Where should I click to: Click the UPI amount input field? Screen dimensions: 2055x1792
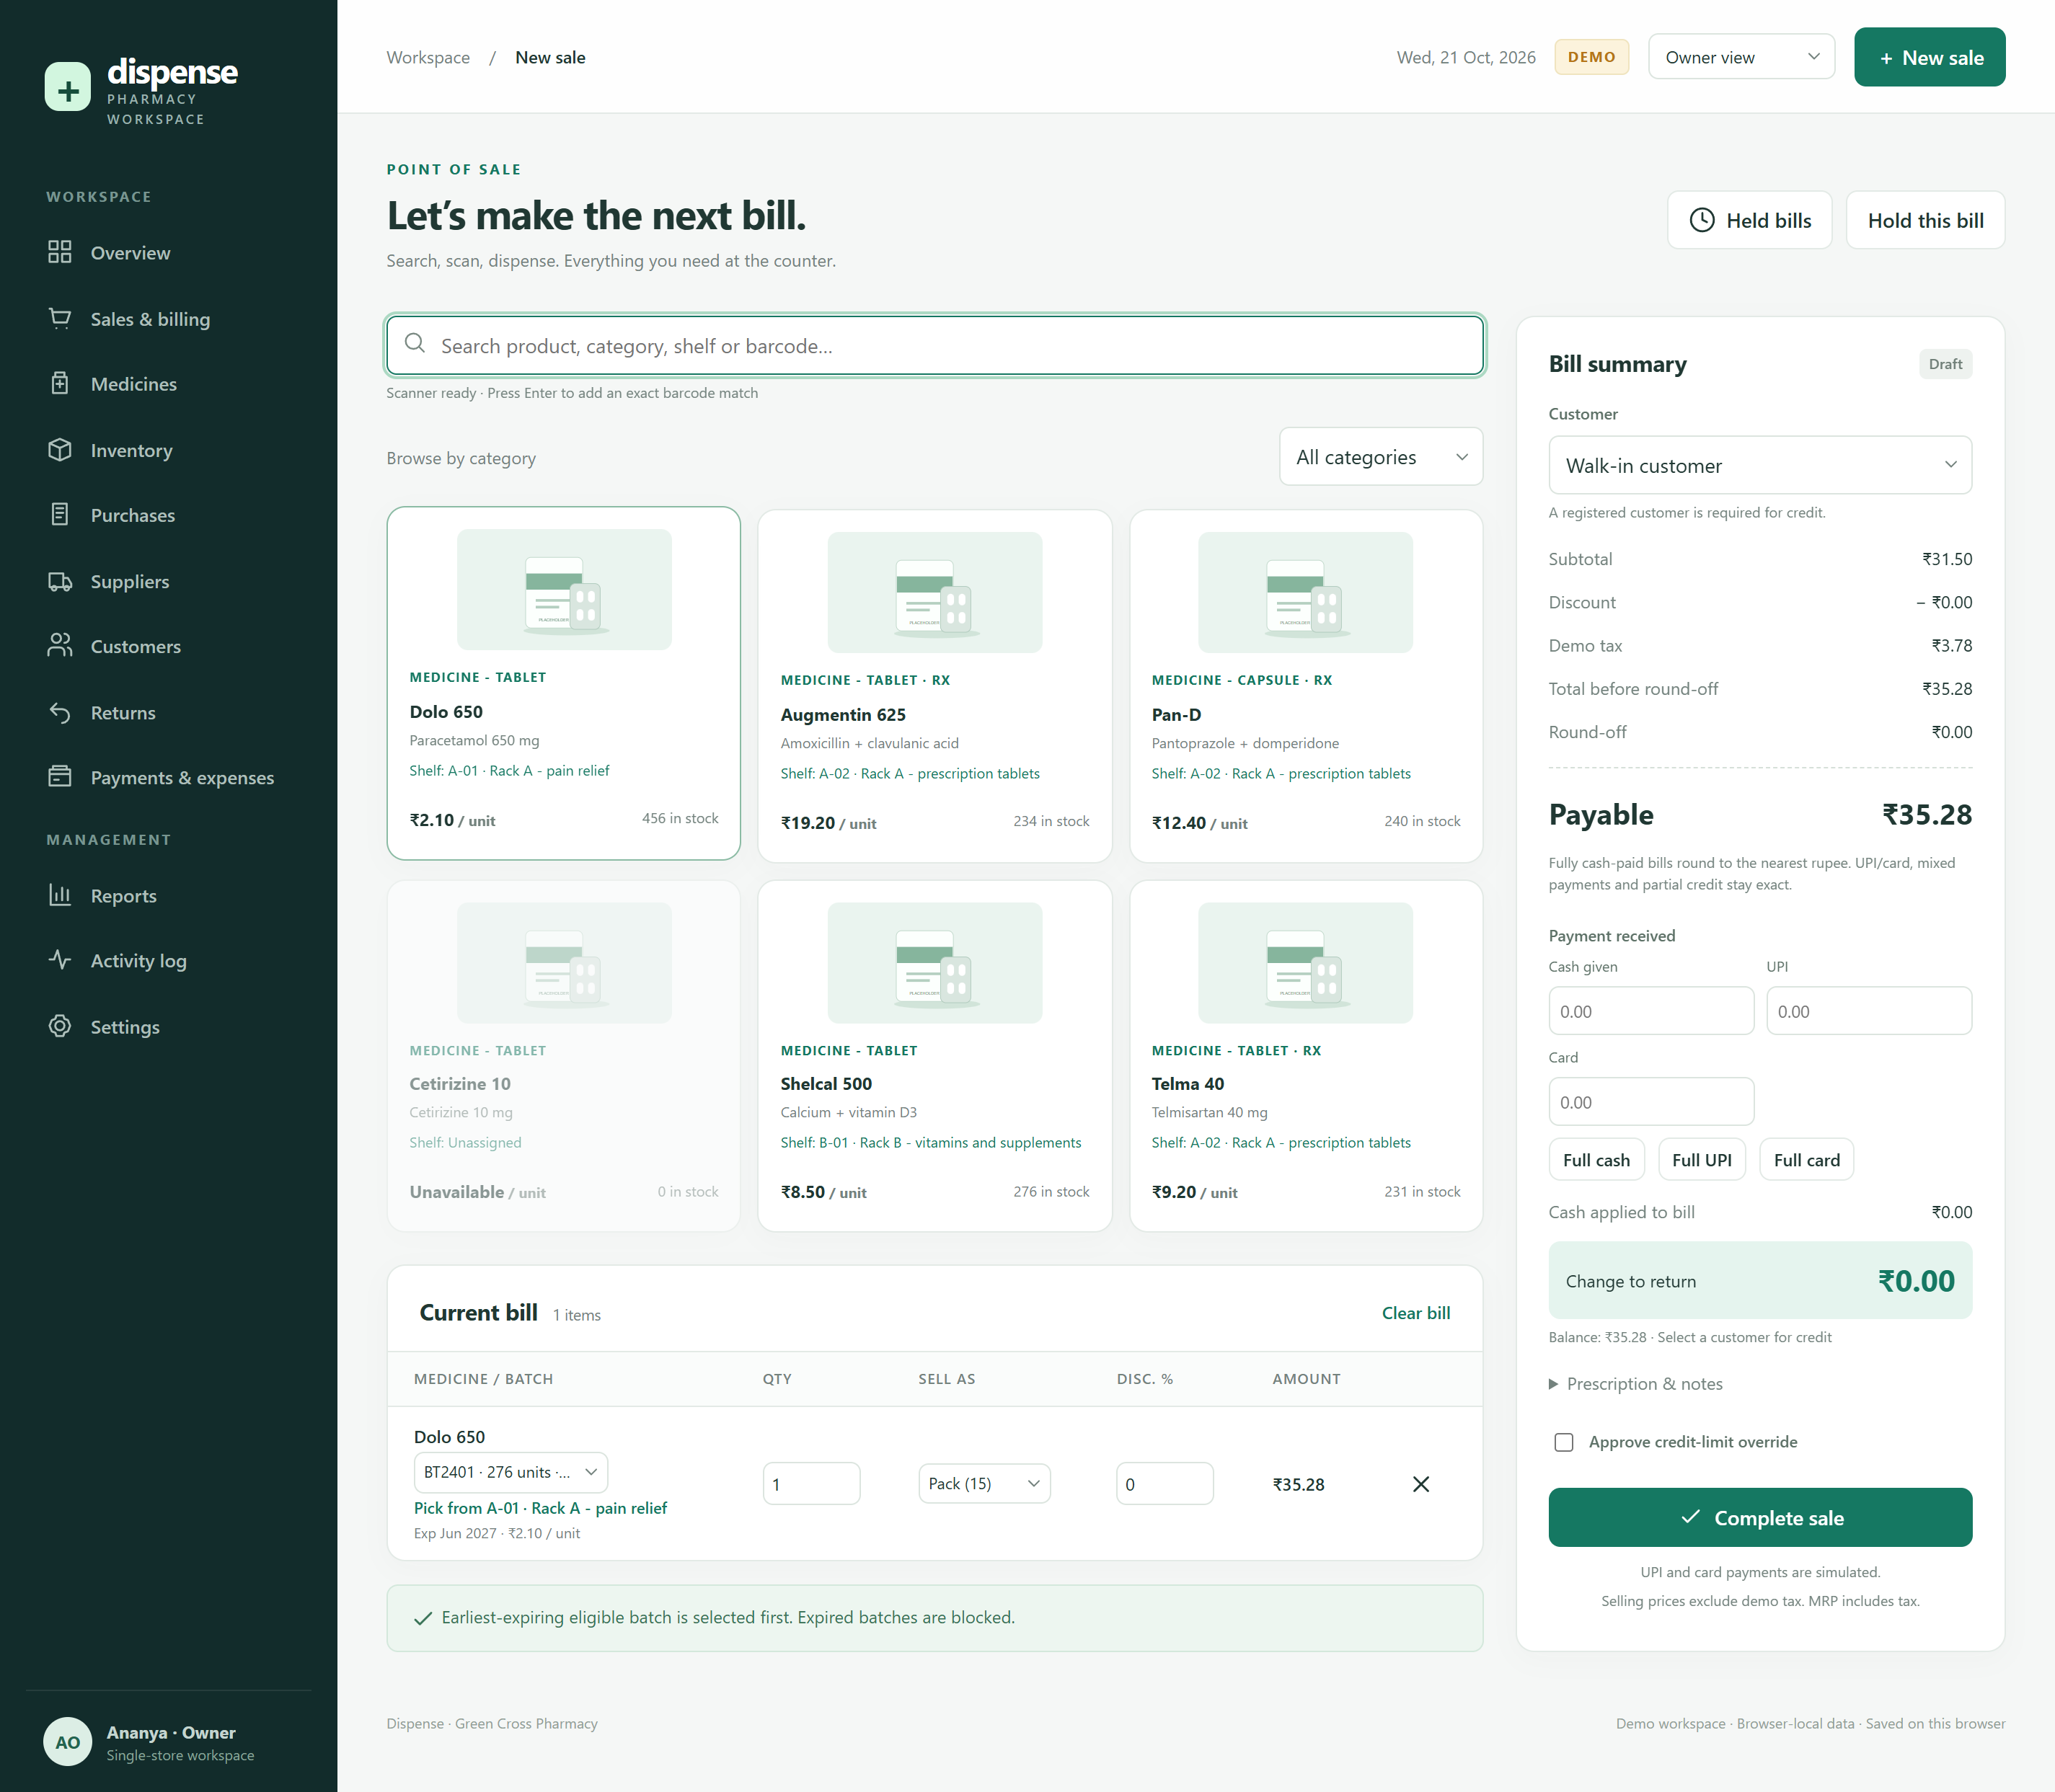click(x=1869, y=1011)
